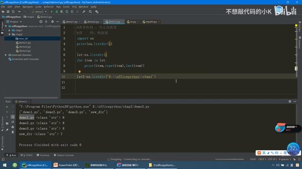Open the Refactor menu
This screenshot has width=302, height=169.
tap(49, 7)
